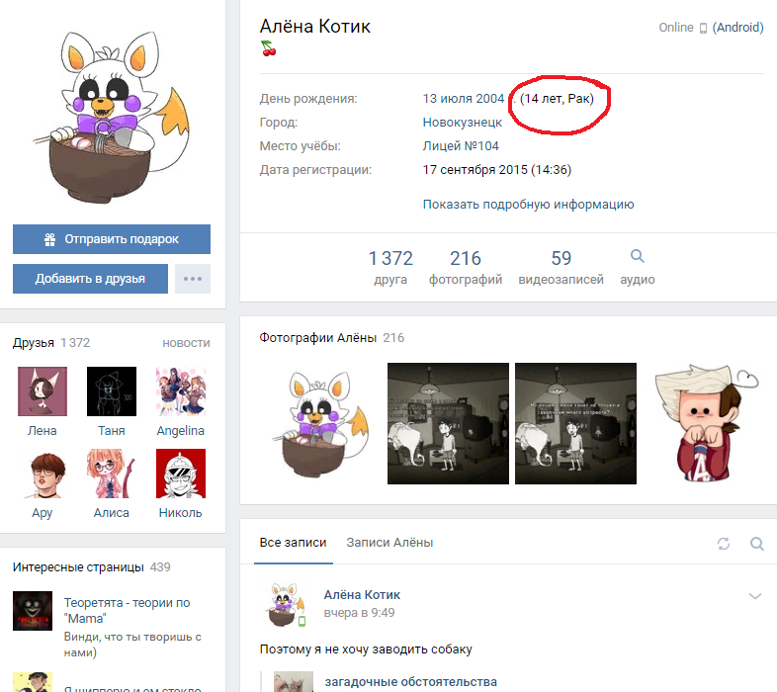Switch to Все записи tab
The image size is (777, 692).
[293, 543]
